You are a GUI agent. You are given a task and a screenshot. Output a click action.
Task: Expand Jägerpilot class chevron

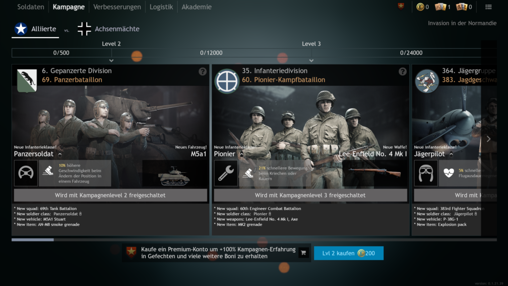451,155
